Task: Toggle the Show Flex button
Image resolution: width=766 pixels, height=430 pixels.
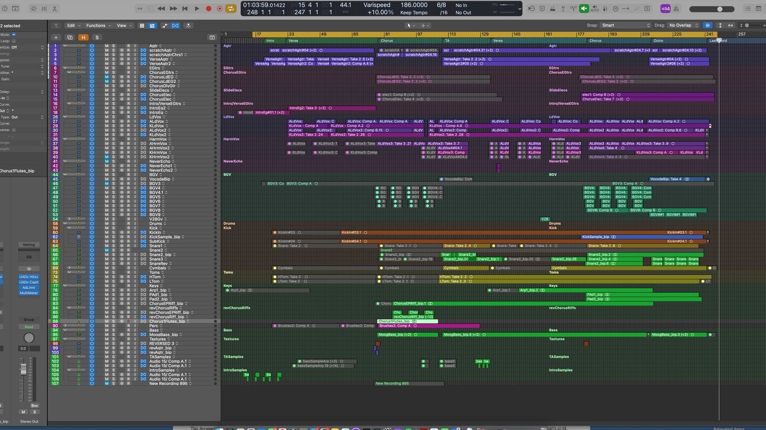Action: [x=175, y=26]
